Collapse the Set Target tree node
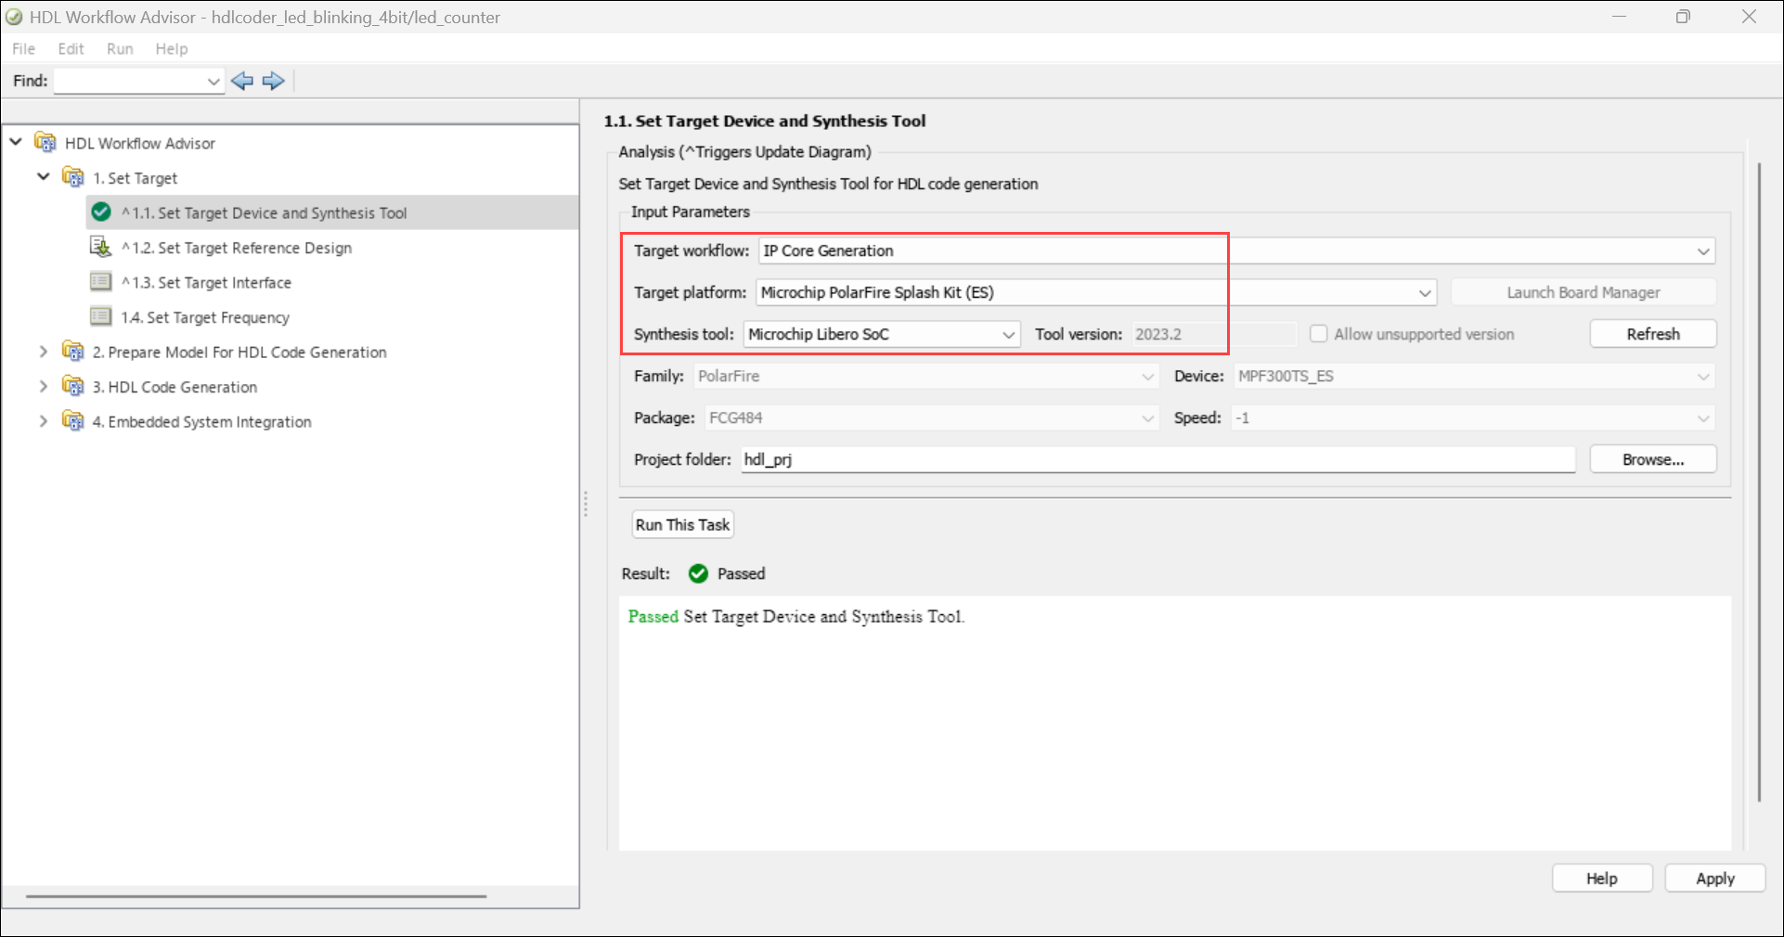This screenshot has height=937, width=1784. click(43, 176)
